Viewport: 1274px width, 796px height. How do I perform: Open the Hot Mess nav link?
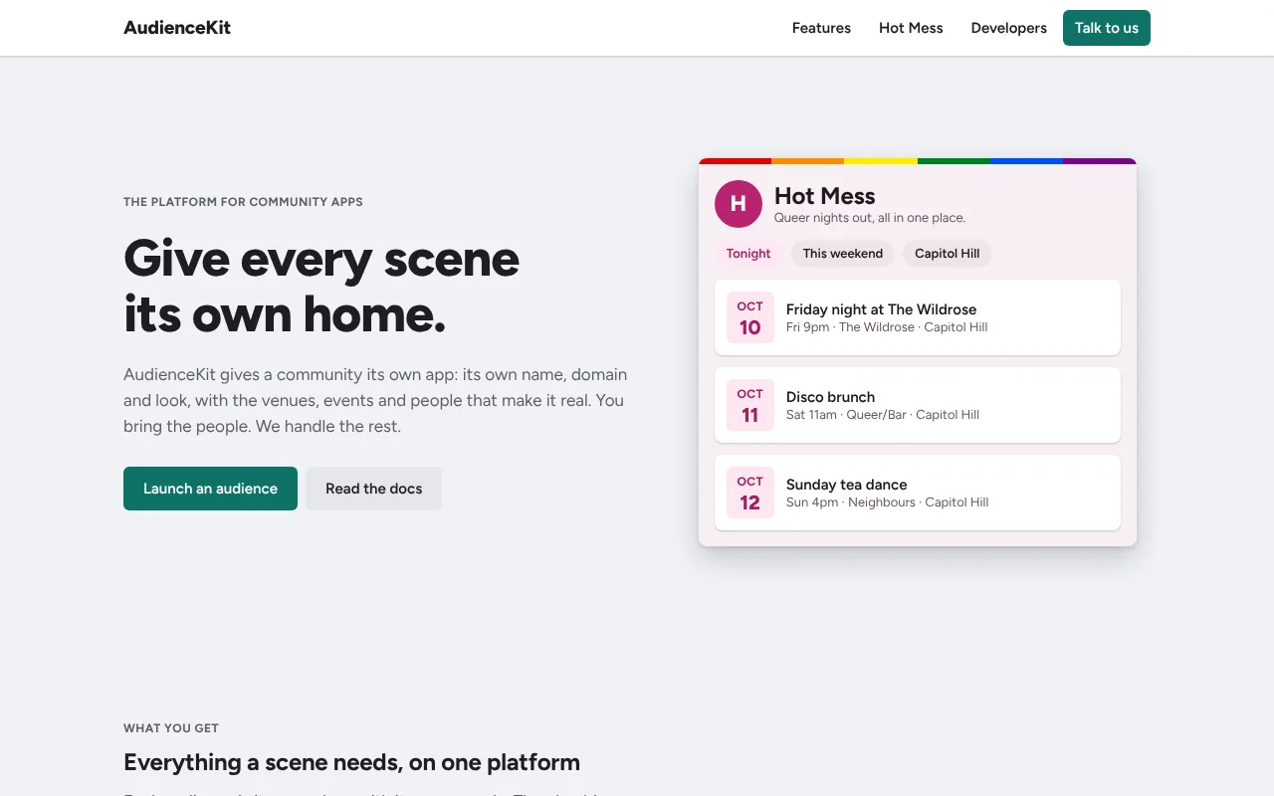point(911,28)
